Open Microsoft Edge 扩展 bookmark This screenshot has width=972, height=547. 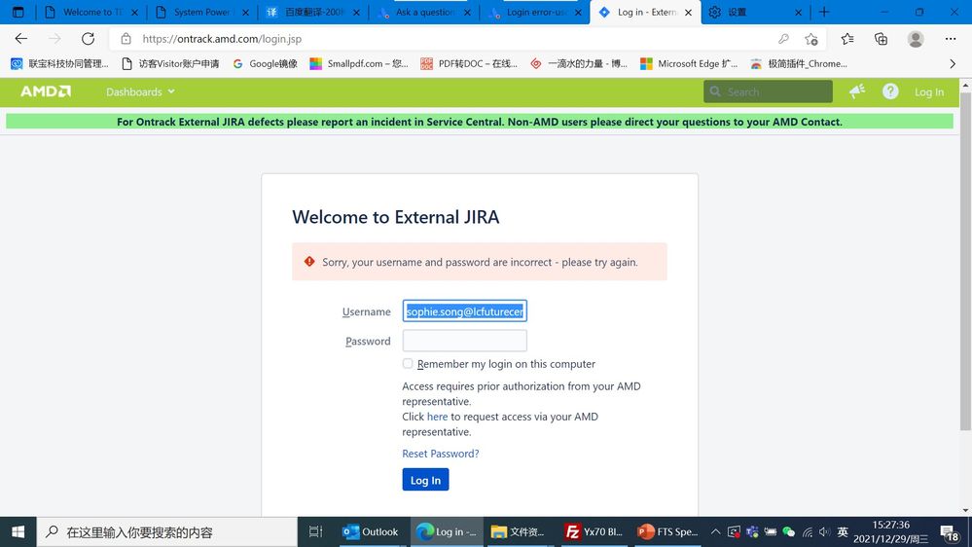coord(689,63)
